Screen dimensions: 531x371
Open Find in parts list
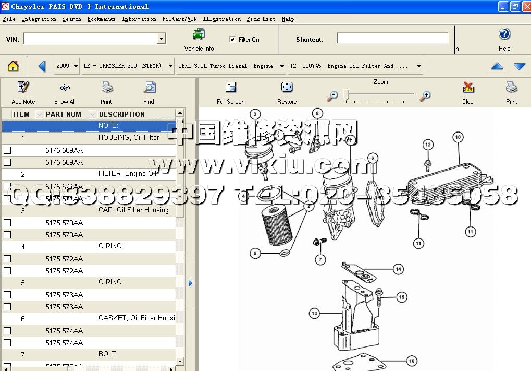point(149,88)
